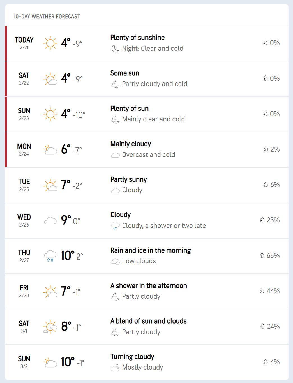Click the 25% precipitation chance on Wednesday
The image size is (293, 383).
[x=273, y=220]
